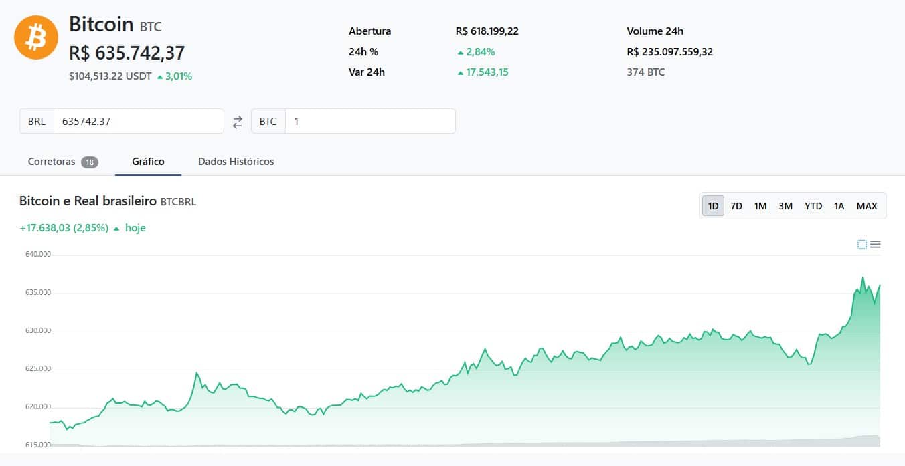Click the Abertura value R$ 618.199,22
905x466 pixels.
[487, 31]
